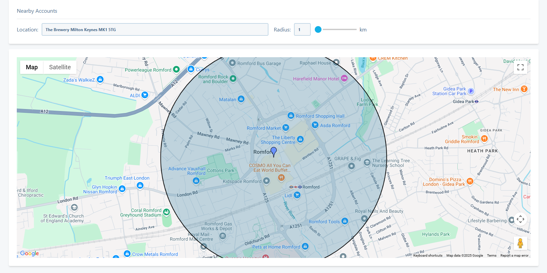547x273 pixels.
Task: Click The Liberty Shopping Centre pin icon
Action: pos(300,139)
